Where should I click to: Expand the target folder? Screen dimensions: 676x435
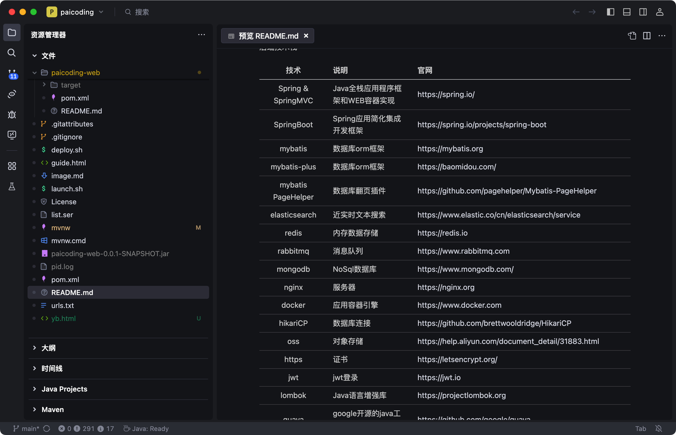44,85
